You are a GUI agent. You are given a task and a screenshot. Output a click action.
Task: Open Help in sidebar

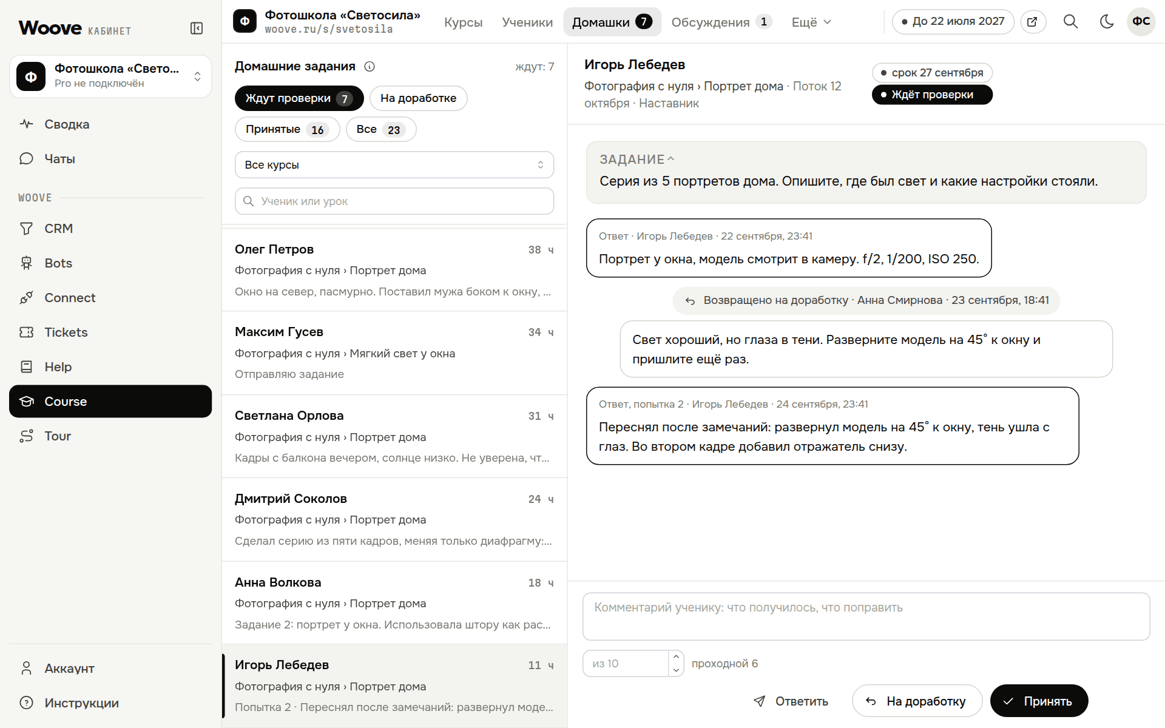[x=110, y=367]
